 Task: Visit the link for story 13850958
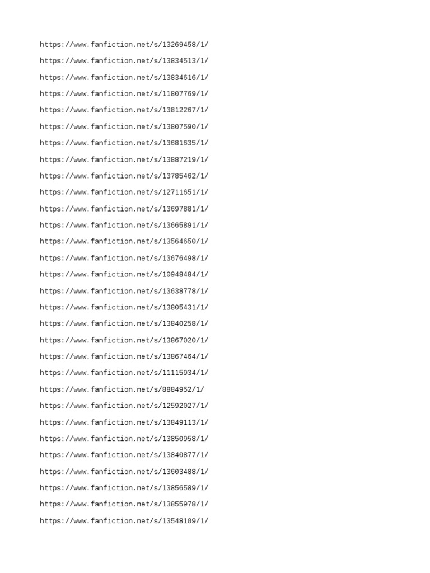124,439
